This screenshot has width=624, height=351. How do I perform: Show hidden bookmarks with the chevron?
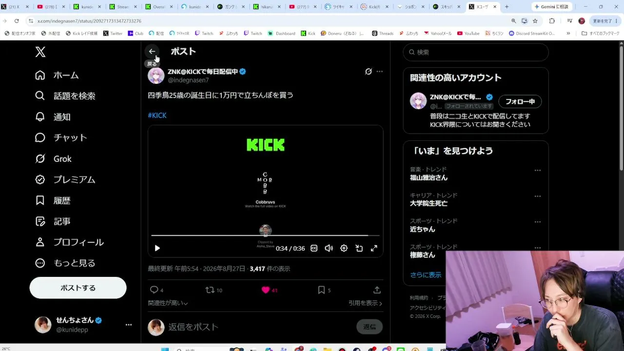(x=568, y=34)
